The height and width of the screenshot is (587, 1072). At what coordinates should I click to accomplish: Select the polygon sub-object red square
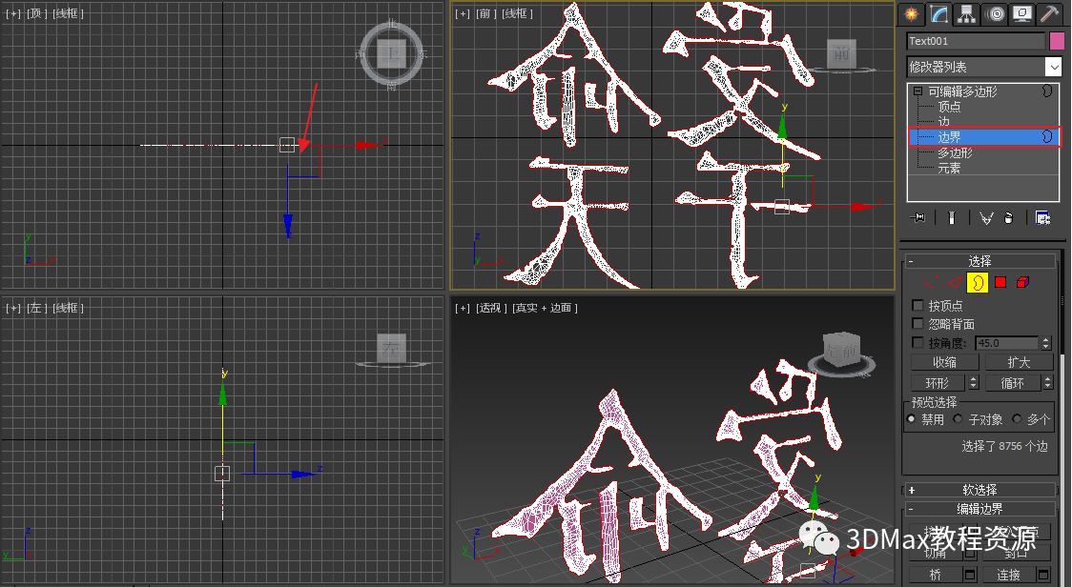coord(1000,282)
